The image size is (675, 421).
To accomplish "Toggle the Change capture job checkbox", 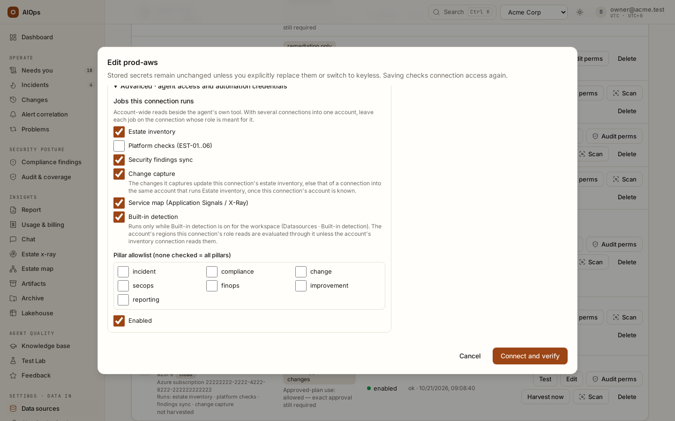I will pos(119,174).
